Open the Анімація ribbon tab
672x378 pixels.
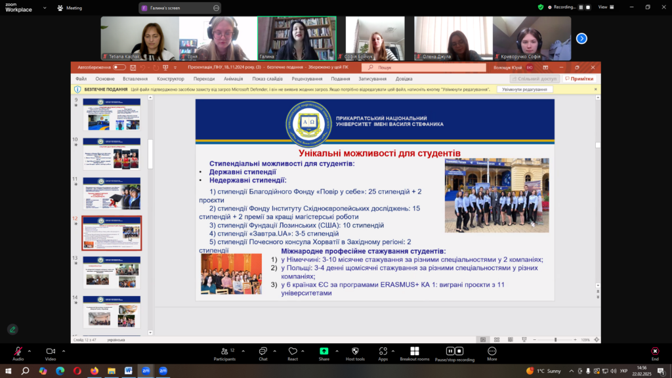pyautogui.click(x=233, y=79)
